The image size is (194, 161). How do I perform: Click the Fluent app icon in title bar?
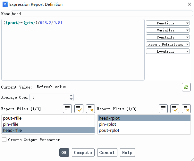tap(5, 4)
